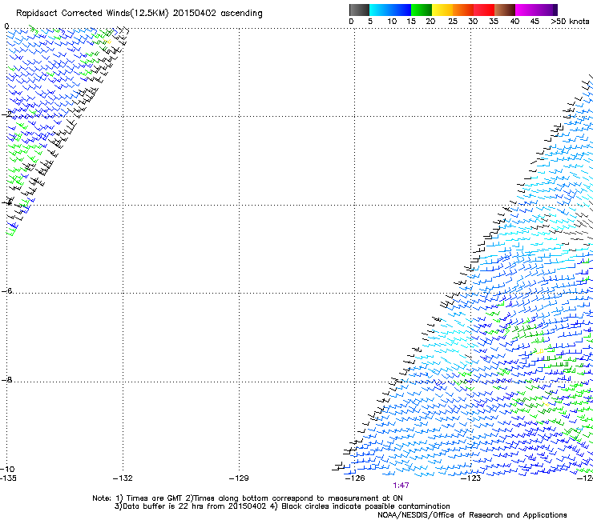593x520 pixels.
Task: Click the 'Times are GMT' note line
Action: (x=248, y=498)
